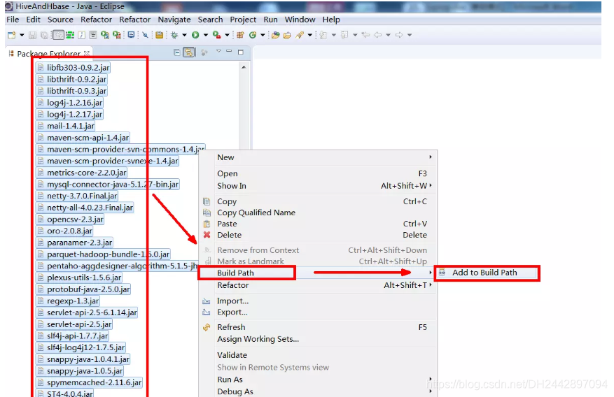614x397 pixels.
Task: Toggle Link with Editor in Package Explorer
Action: (189, 52)
